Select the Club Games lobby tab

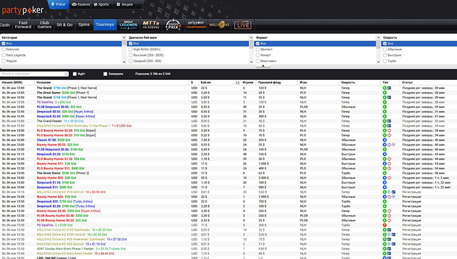click(x=44, y=25)
